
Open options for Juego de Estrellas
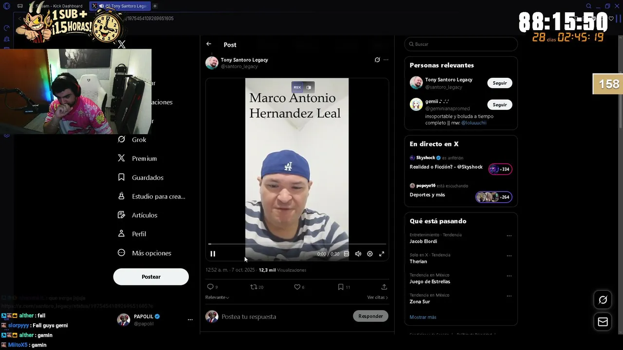pos(509,276)
